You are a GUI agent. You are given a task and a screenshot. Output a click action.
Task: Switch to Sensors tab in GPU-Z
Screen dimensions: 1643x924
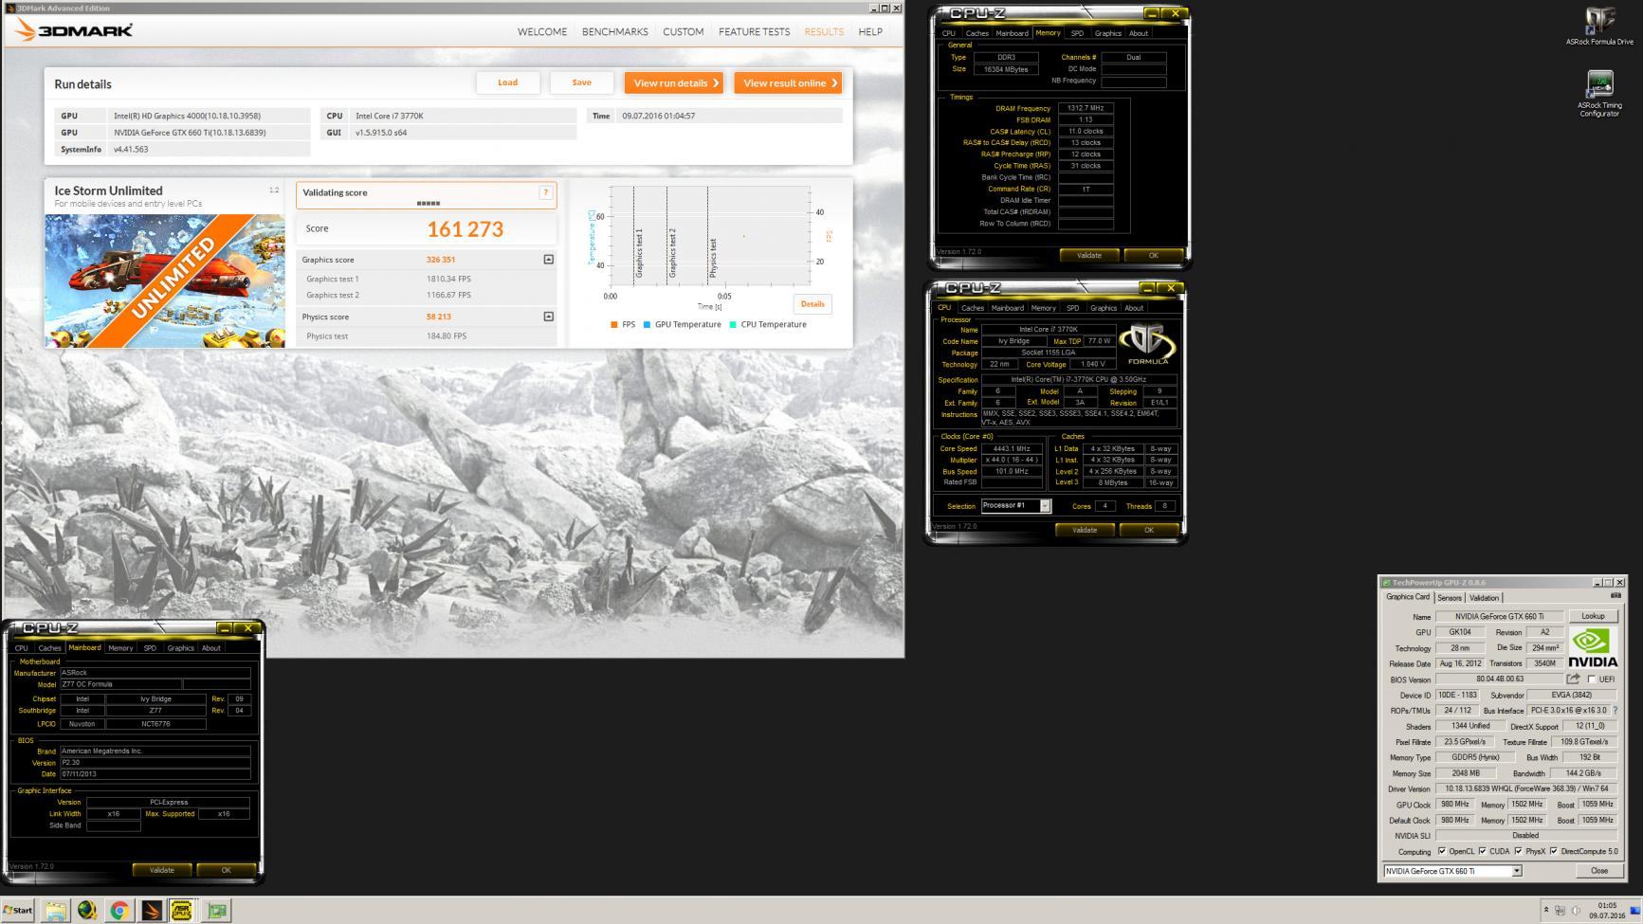click(1449, 598)
